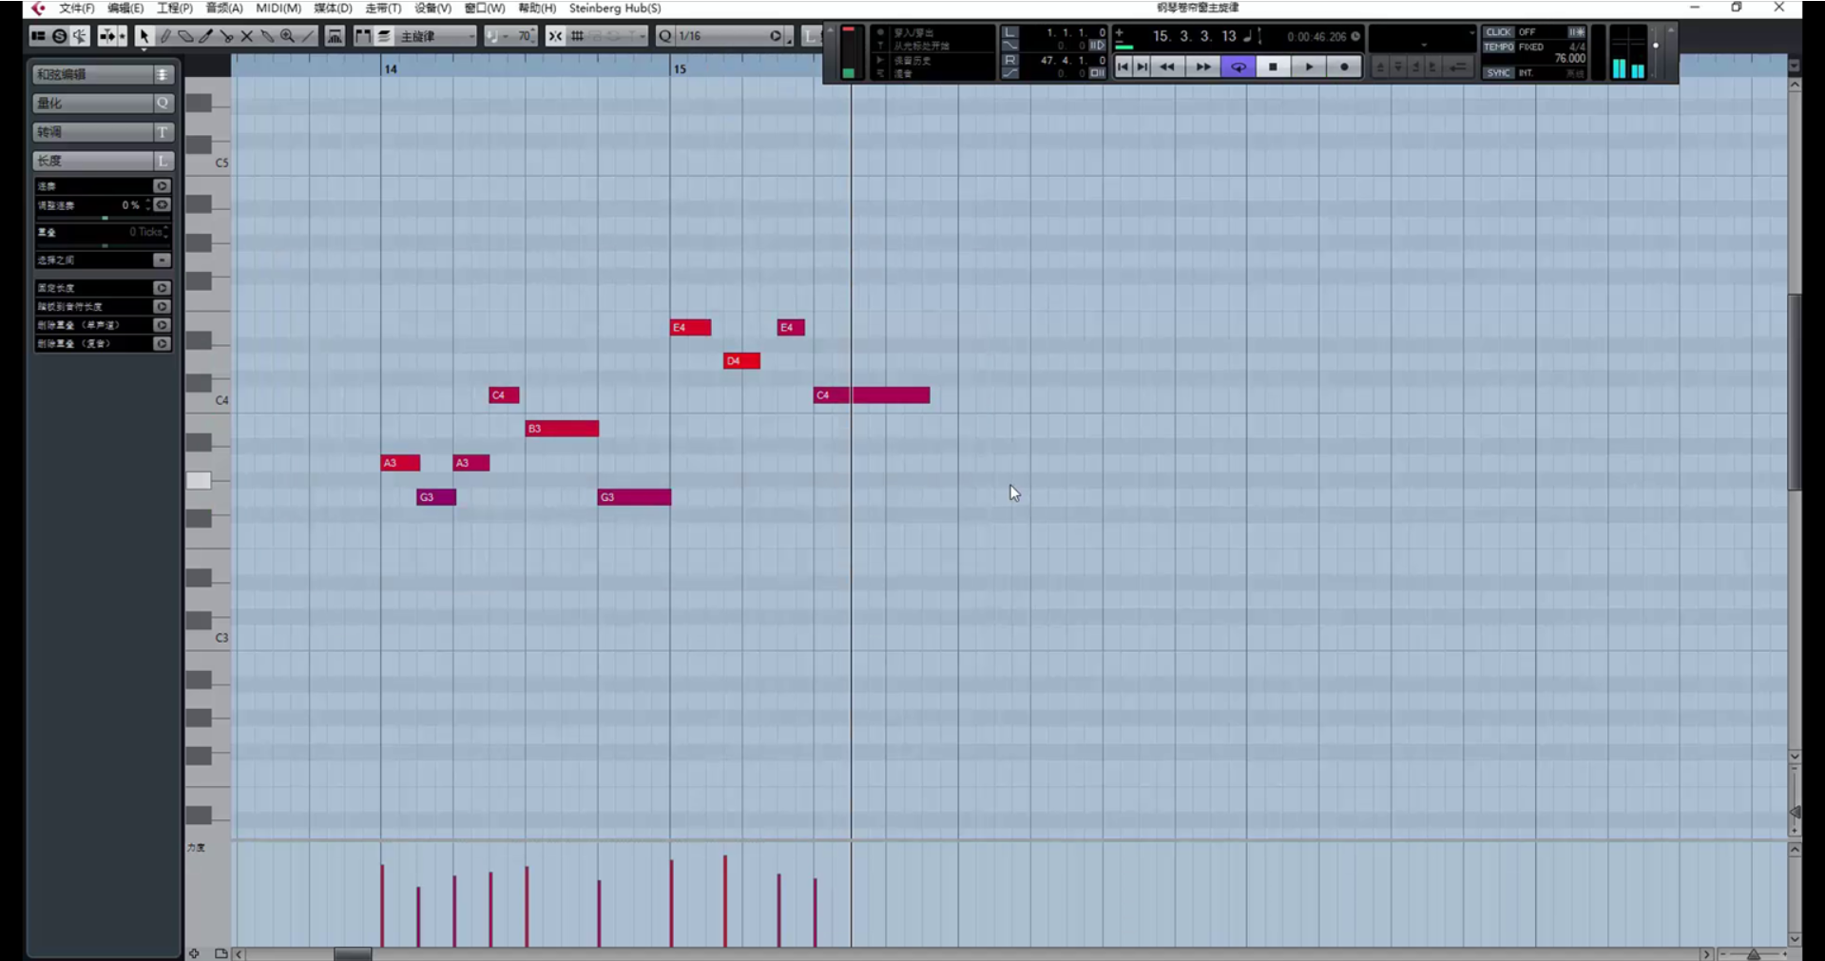Select the E4 note at bar 15

(x=690, y=327)
